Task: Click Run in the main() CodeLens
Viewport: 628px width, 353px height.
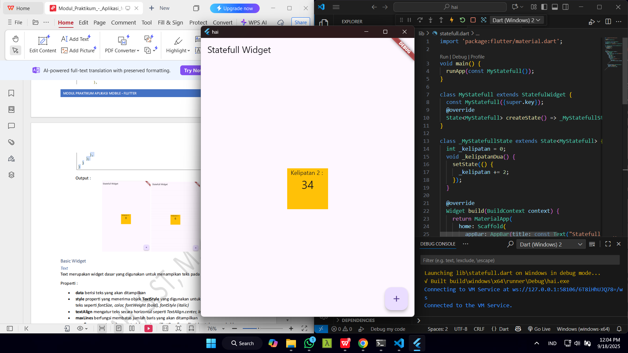Action: (444, 57)
